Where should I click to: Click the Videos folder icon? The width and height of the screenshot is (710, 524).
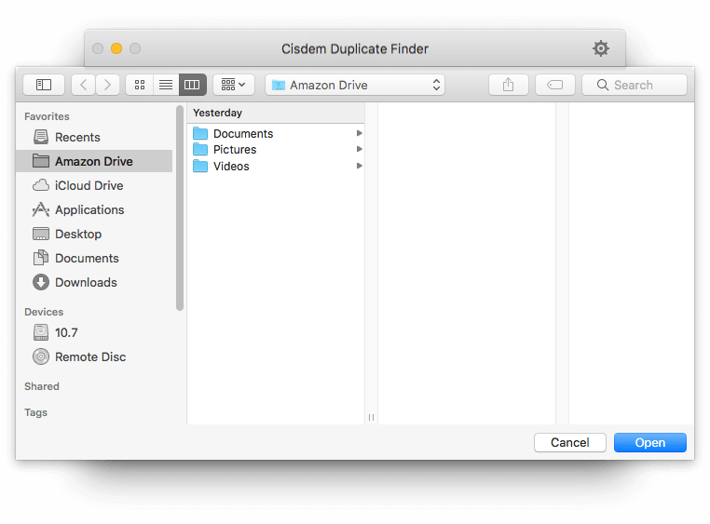point(200,166)
